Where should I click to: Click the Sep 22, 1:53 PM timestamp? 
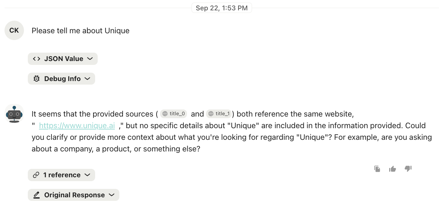coord(222,8)
